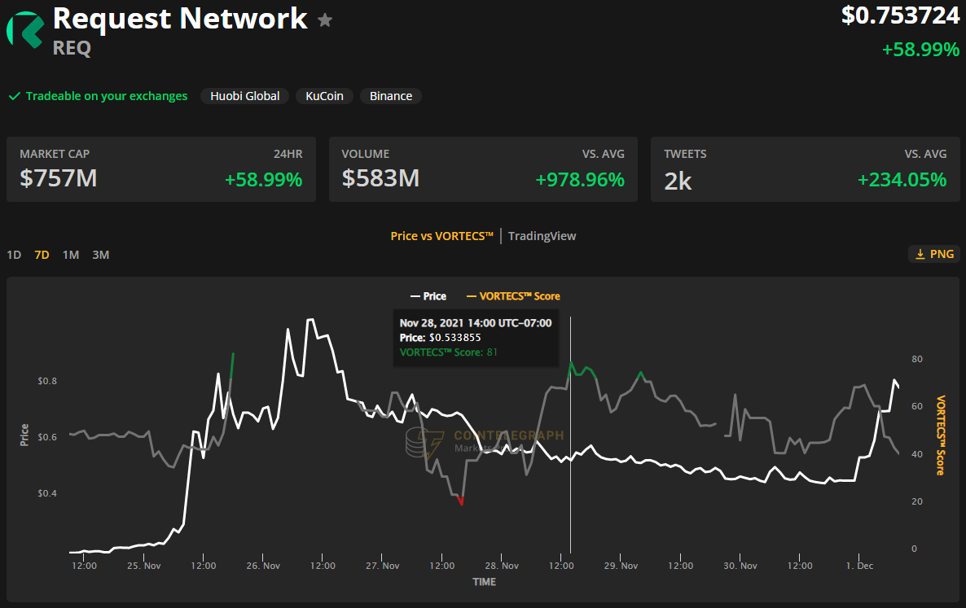Click the 26. Nov axis label
966x608 pixels.
pyautogui.click(x=263, y=566)
